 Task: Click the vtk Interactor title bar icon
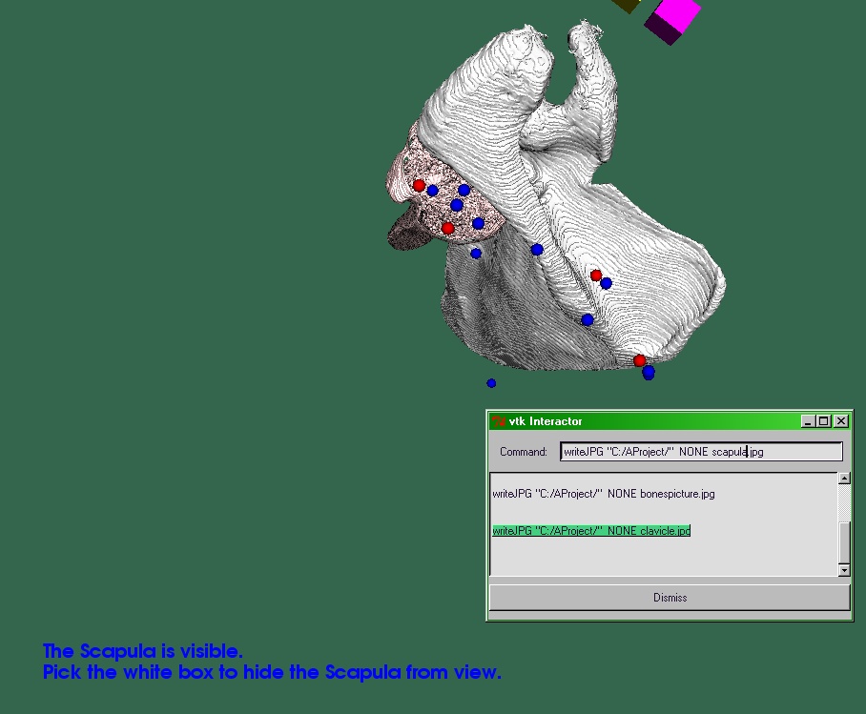point(498,421)
